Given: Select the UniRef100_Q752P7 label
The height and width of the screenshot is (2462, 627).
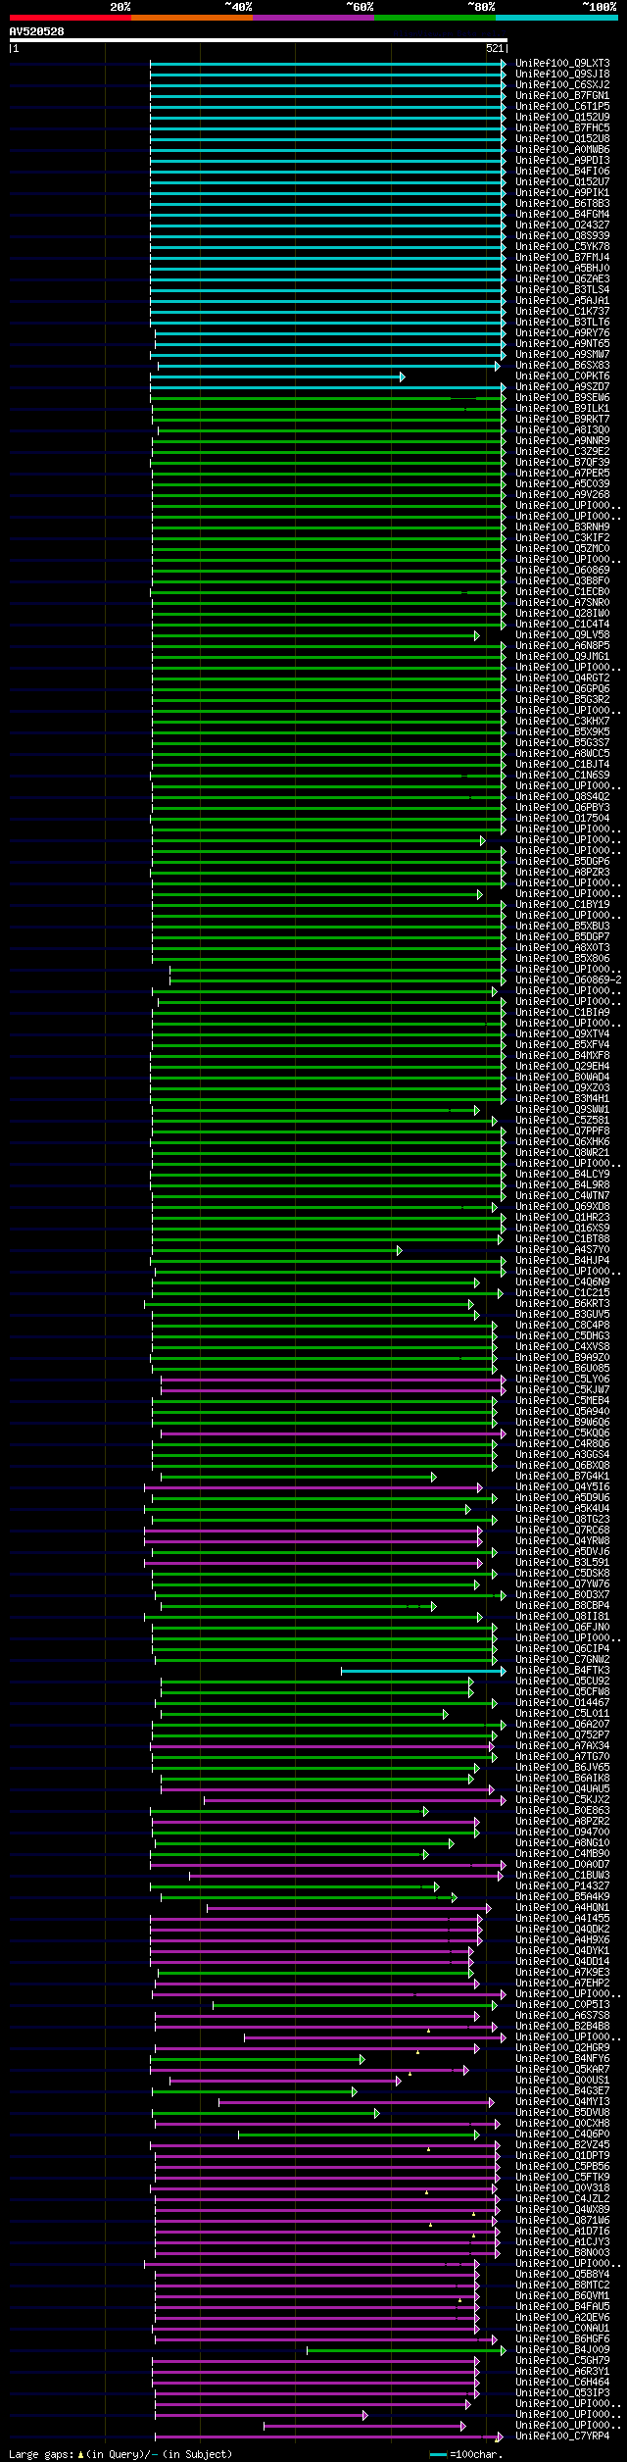Looking at the screenshot, I should click(562, 1735).
